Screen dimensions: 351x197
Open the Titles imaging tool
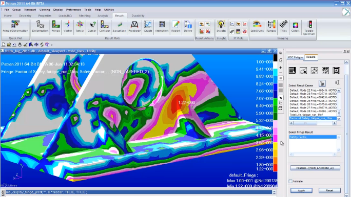tap(283, 27)
